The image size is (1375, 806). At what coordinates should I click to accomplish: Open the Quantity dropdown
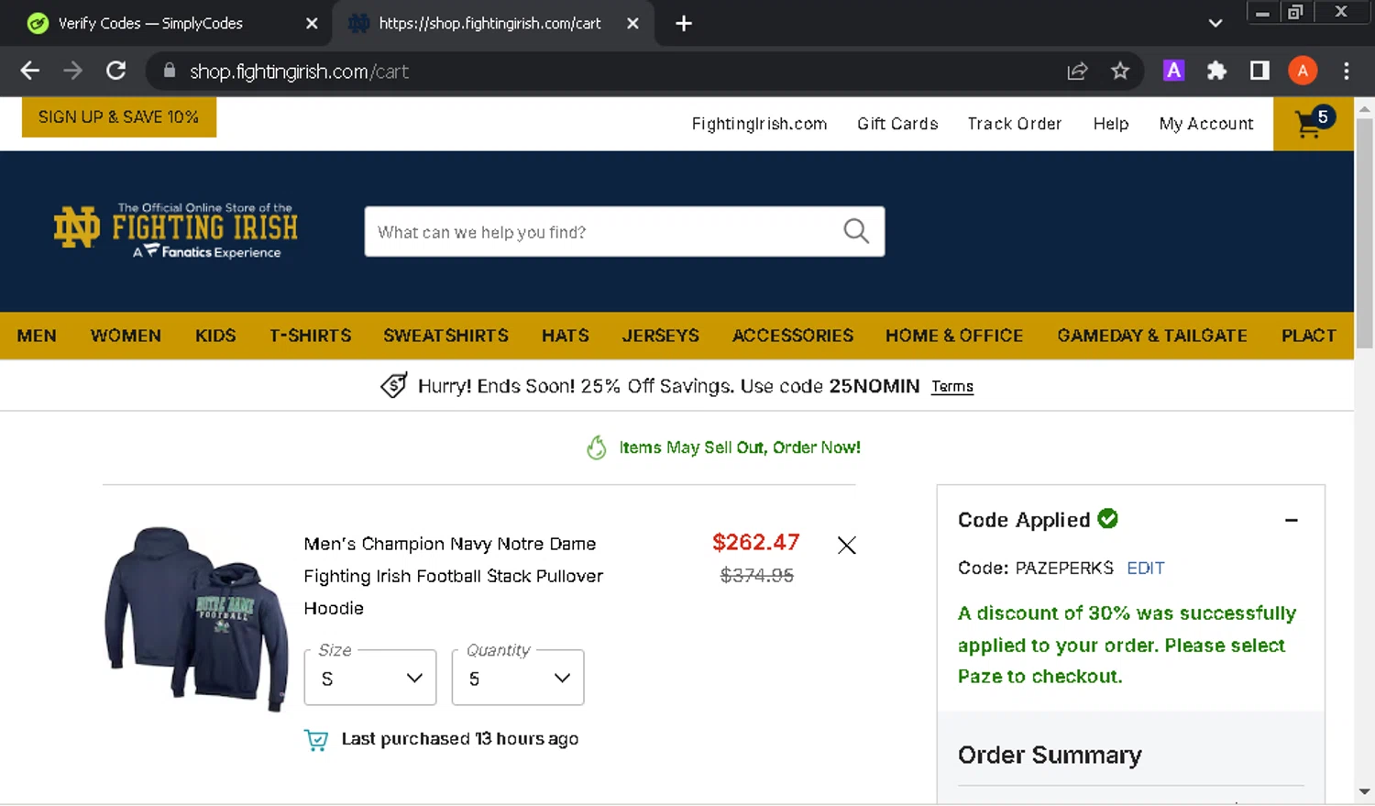(518, 678)
